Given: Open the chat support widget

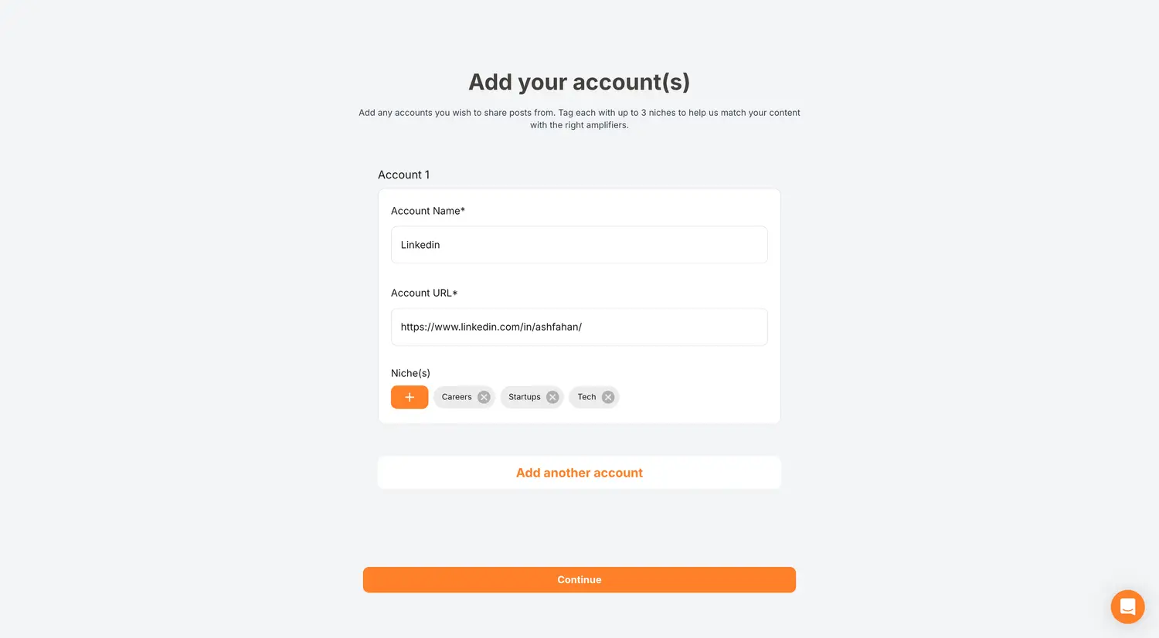Looking at the screenshot, I should (1127, 606).
